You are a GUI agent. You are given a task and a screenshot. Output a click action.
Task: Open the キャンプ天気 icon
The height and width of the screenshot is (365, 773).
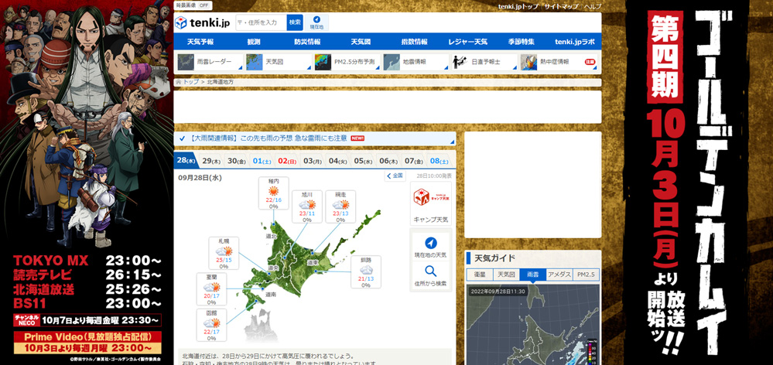431,203
